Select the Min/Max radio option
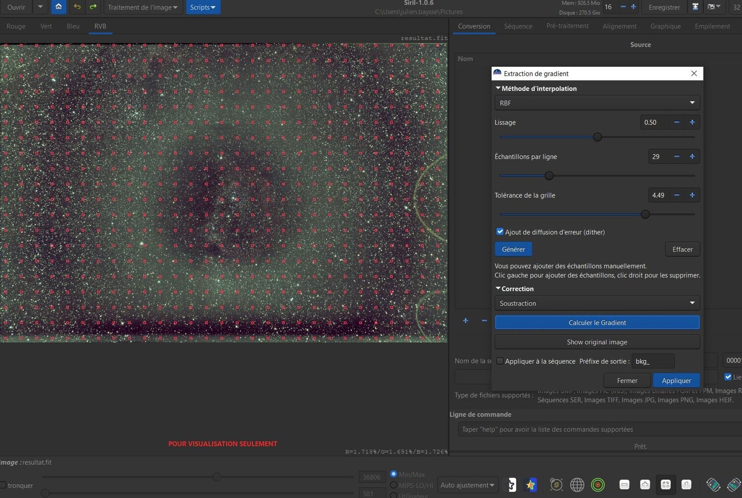 click(394, 474)
